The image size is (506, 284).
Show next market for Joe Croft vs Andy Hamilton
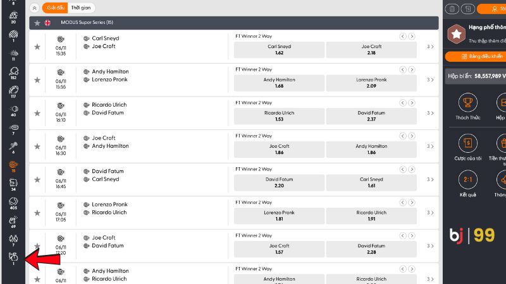tap(412, 136)
